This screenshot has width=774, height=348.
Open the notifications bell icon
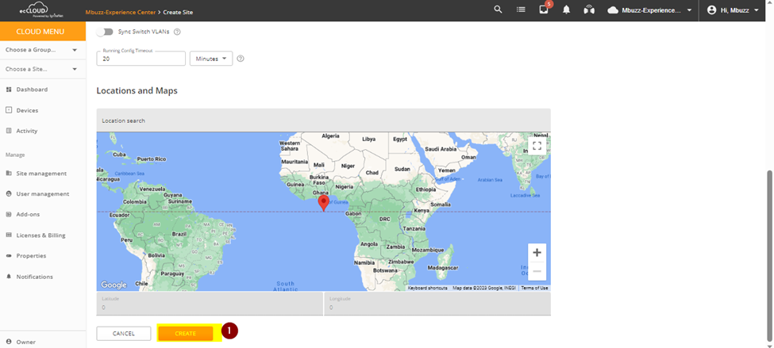pos(566,10)
